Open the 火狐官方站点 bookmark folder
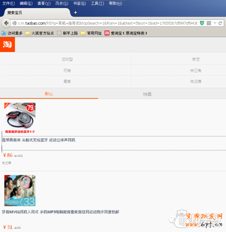Screen dimensions: 226x232 pos(40,33)
